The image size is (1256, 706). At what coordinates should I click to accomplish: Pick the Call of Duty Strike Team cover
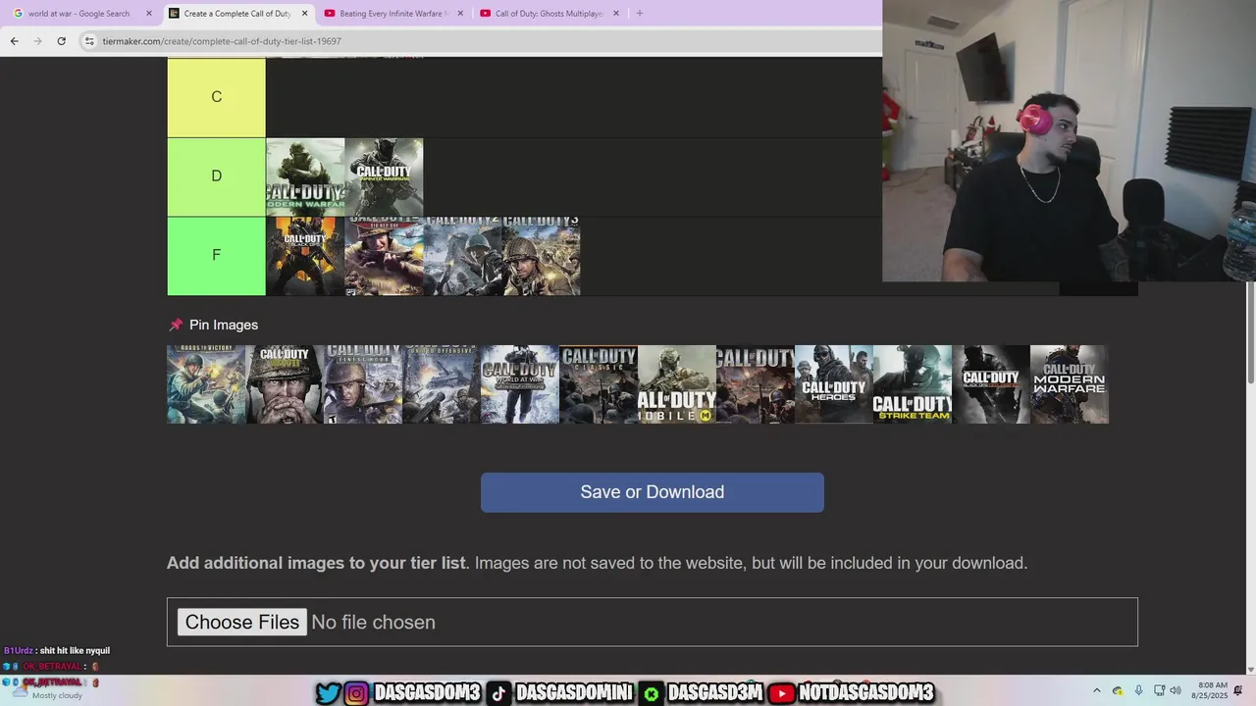(x=913, y=384)
